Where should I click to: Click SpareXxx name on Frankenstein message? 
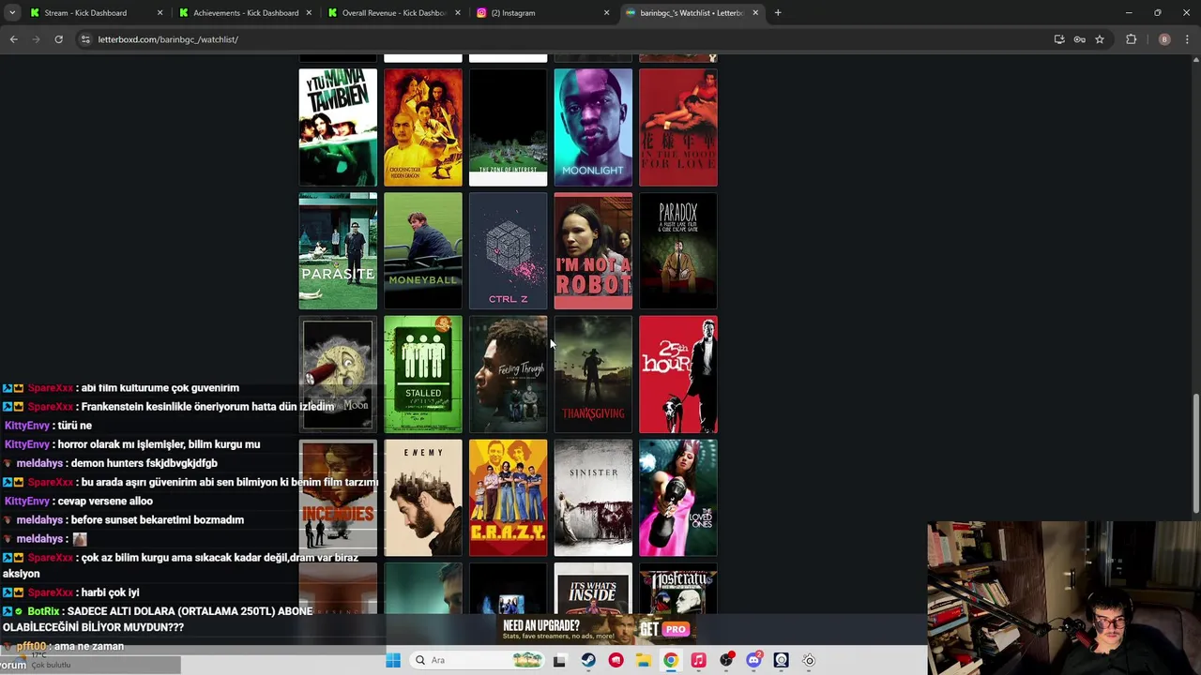pyautogui.click(x=50, y=407)
